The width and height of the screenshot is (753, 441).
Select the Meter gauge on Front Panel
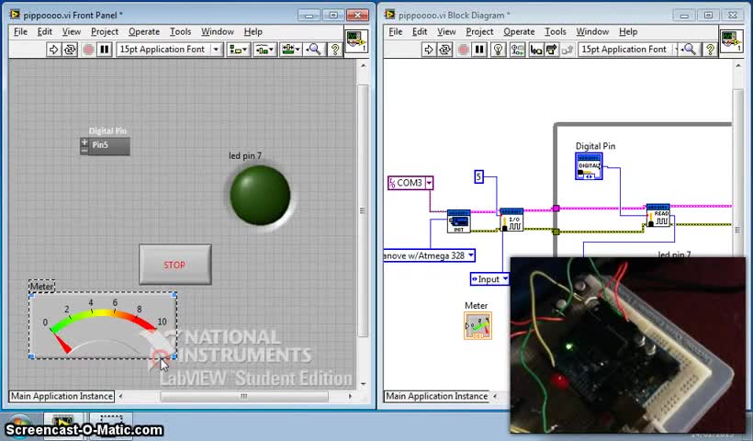coord(103,325)
